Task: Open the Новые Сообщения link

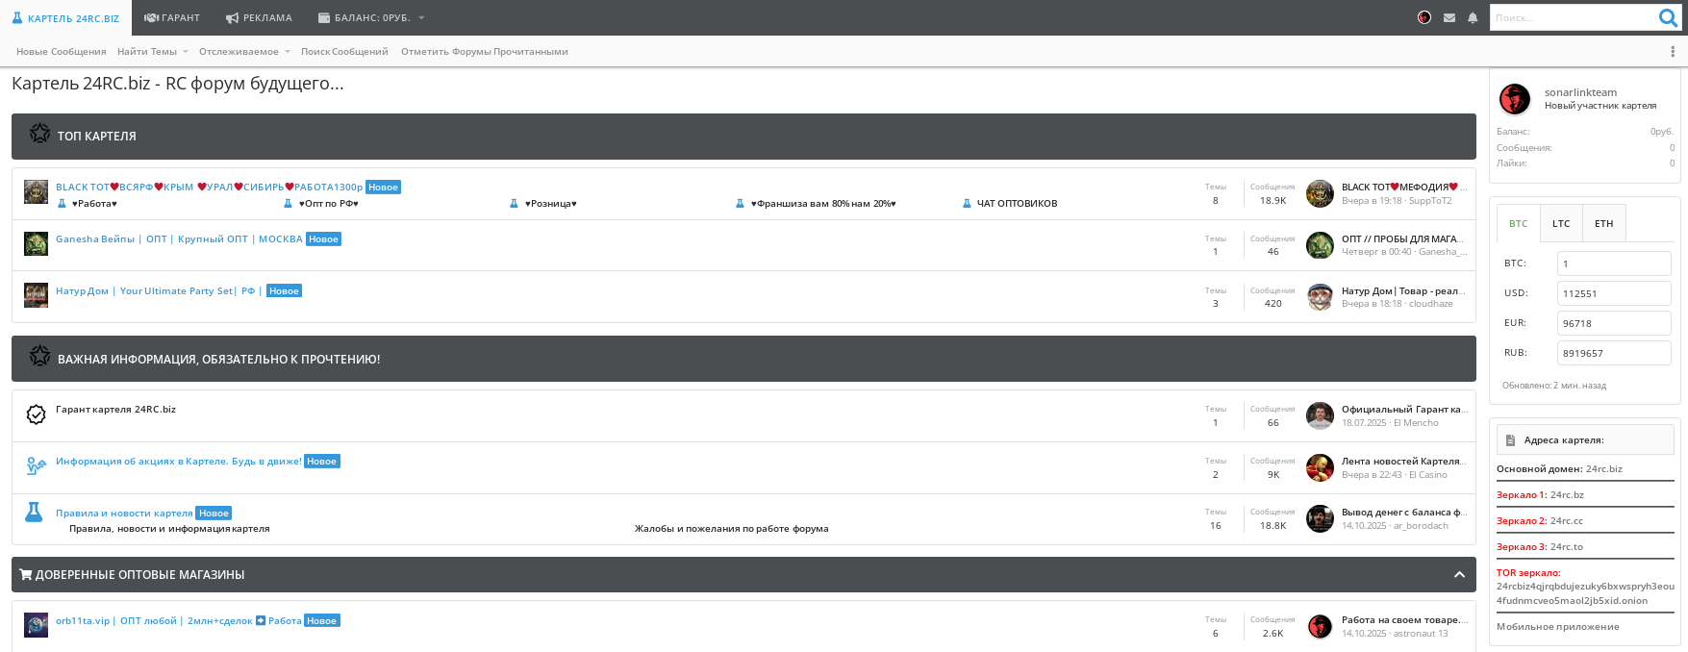Action: (x=62, y=52)
